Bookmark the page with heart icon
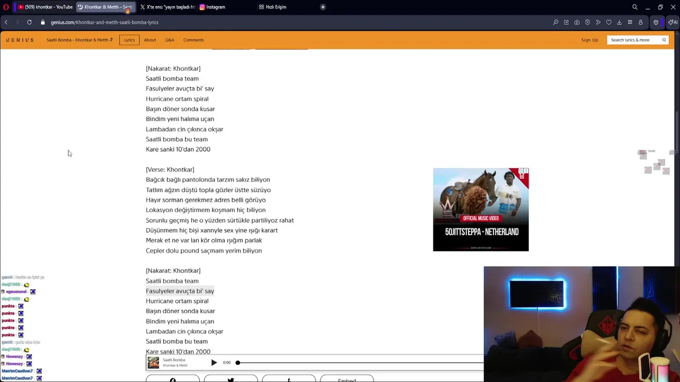This screenshot has height=382, width=680. (609, 22)
